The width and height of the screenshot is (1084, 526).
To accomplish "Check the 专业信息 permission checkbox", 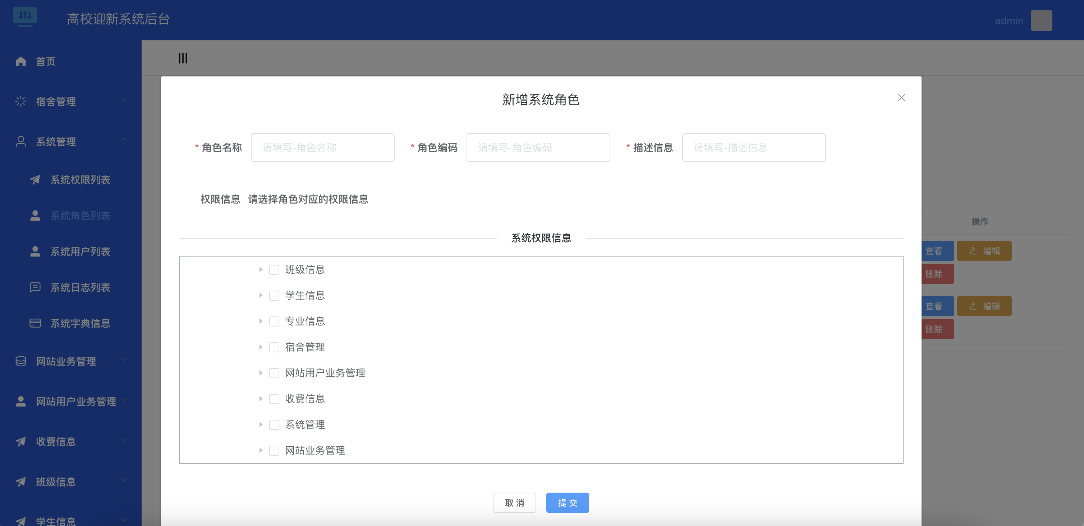I will (x=274, y=321).
